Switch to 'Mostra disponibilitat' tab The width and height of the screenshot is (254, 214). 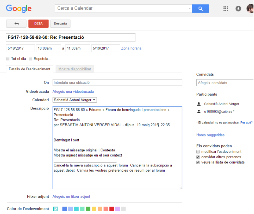point(75,69)
